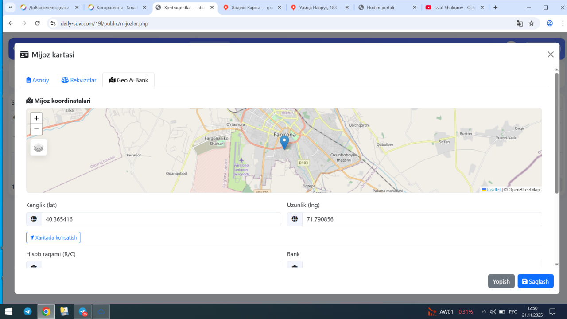
Task: Expand the Chrome tab search dropdown
Action: pos(10,8)
